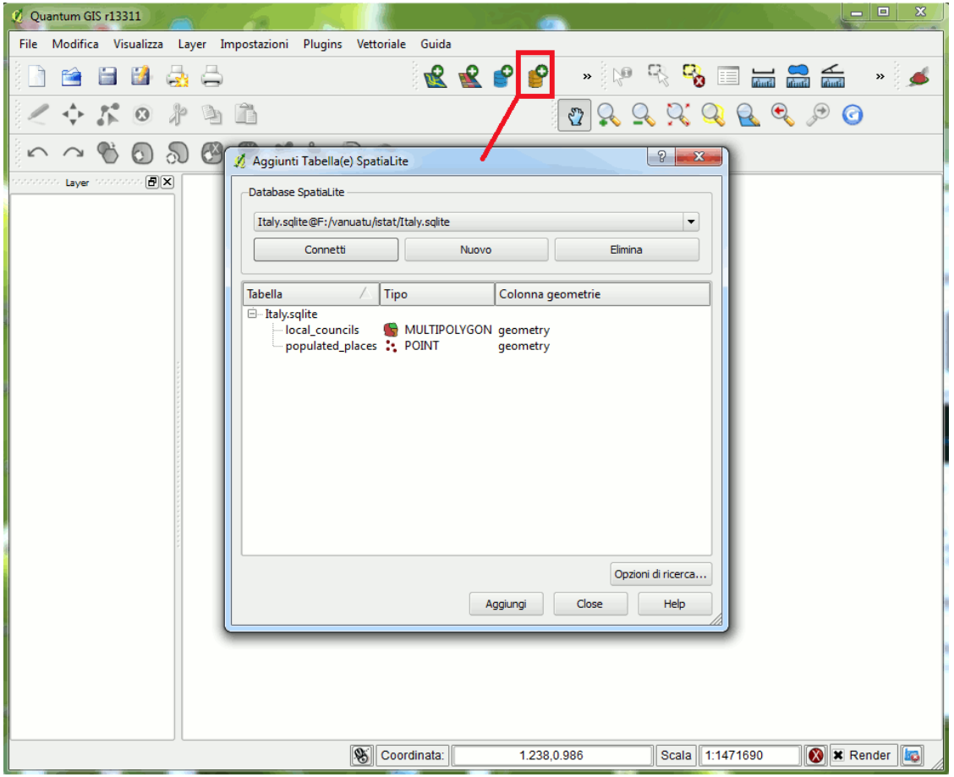This screenshot has height=777, width=954.
Task: Click the Redo arrow icon
Action: (x=73, y=153)
